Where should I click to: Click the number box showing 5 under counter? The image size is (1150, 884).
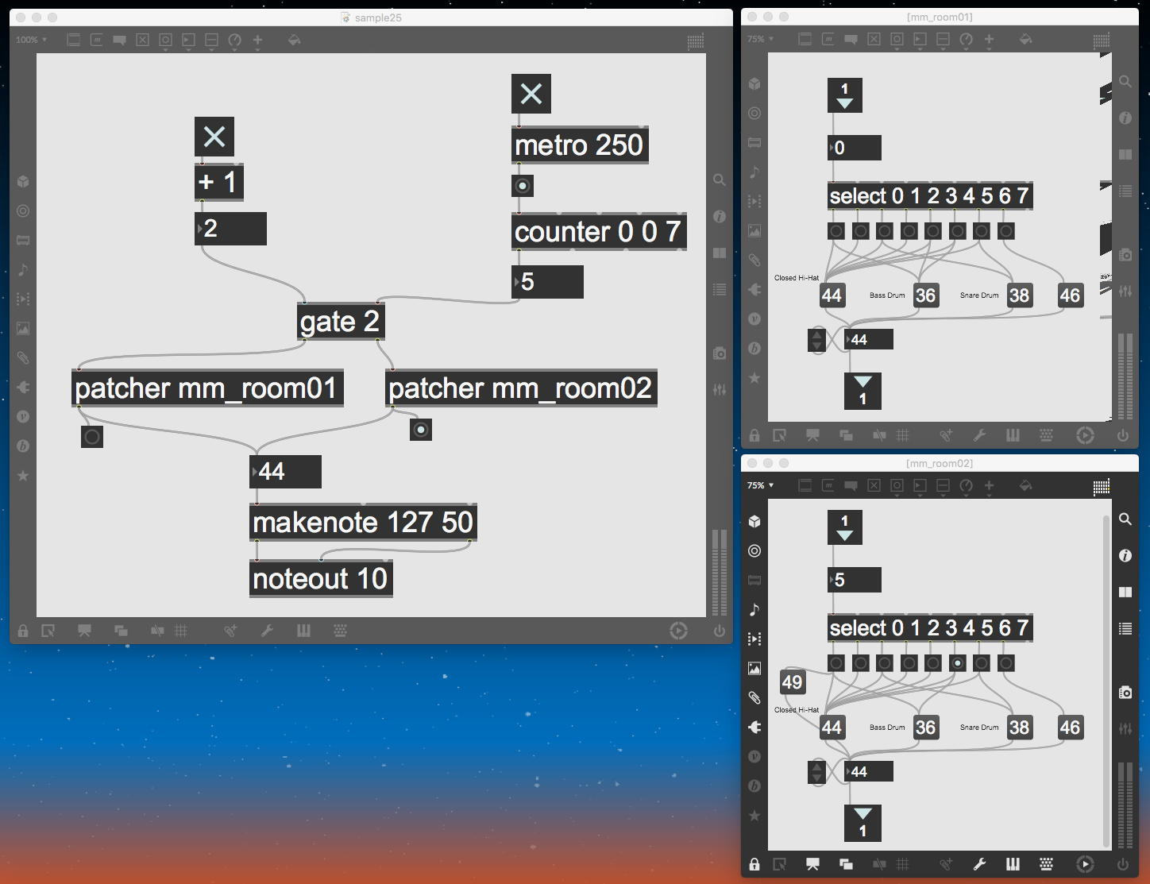point(548,282)
